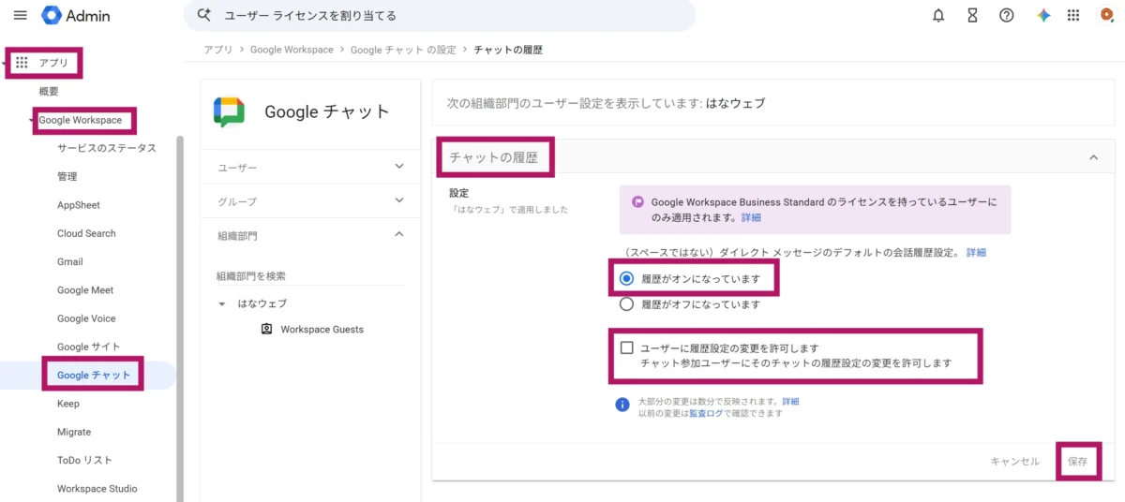
Task: Select はなウェブ organizational unit
Action: [x=262, y=304]
